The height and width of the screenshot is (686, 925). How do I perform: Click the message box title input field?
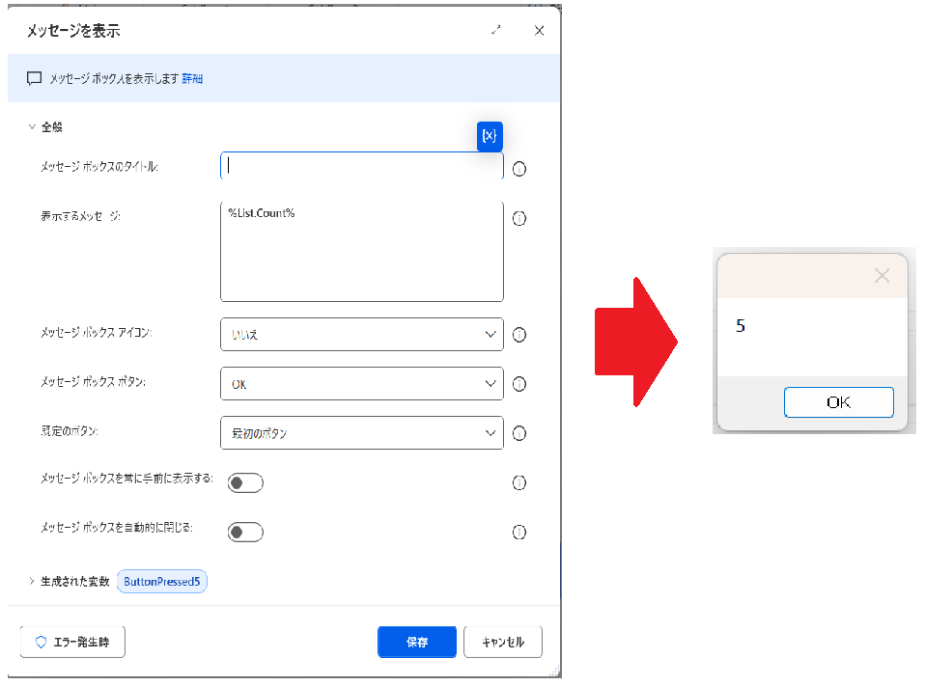[361, 166]
